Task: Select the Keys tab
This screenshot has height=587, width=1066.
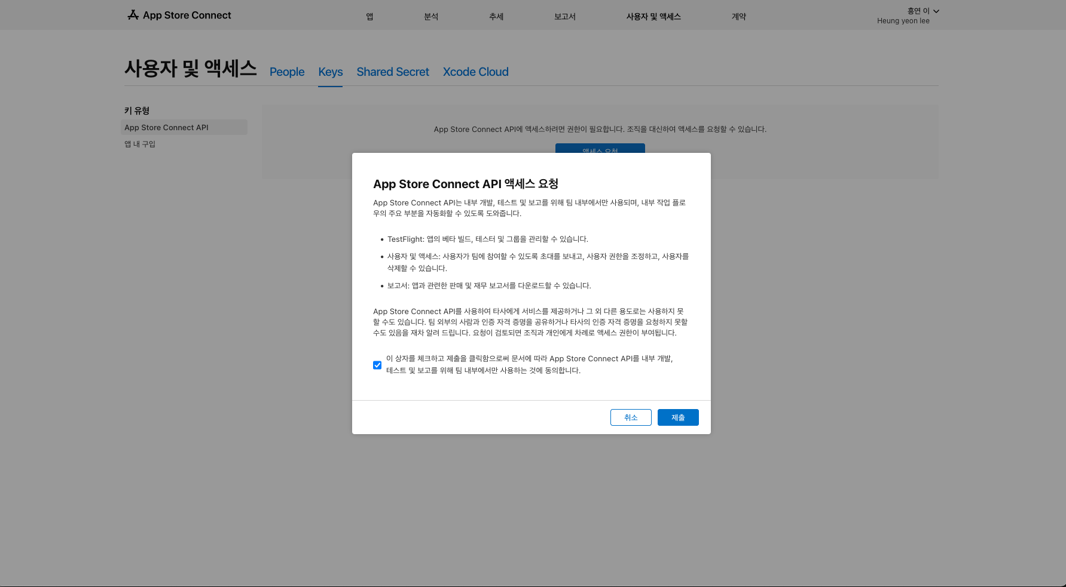Action: click(x=331, y=72)
